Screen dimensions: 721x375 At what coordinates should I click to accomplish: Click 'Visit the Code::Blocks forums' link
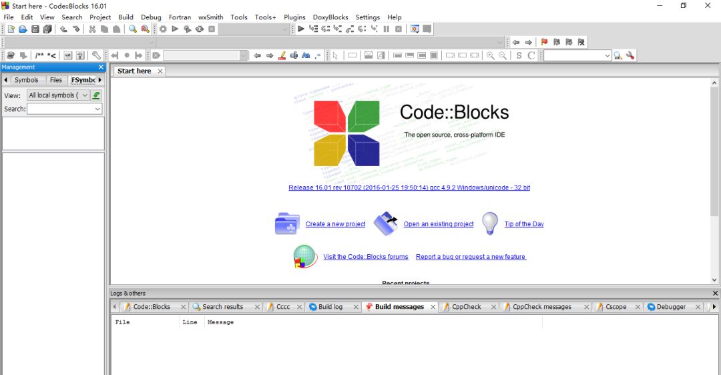(x=366, y=257)
